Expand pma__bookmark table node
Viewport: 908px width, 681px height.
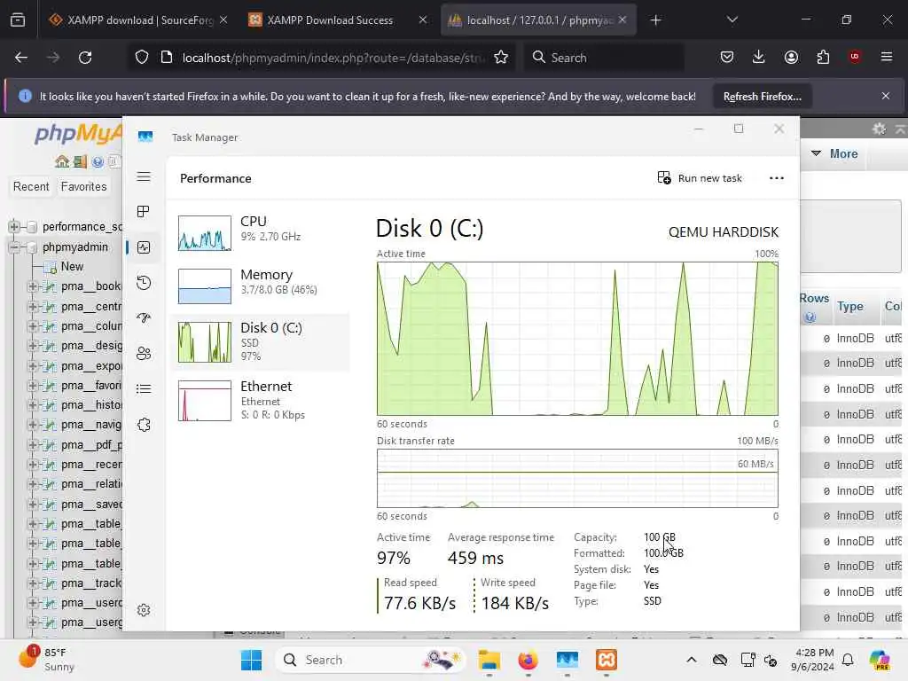pos(33,286)
